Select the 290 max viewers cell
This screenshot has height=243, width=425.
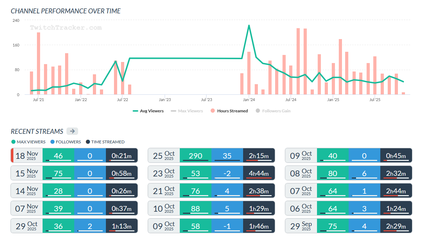[x=196, y=155]
